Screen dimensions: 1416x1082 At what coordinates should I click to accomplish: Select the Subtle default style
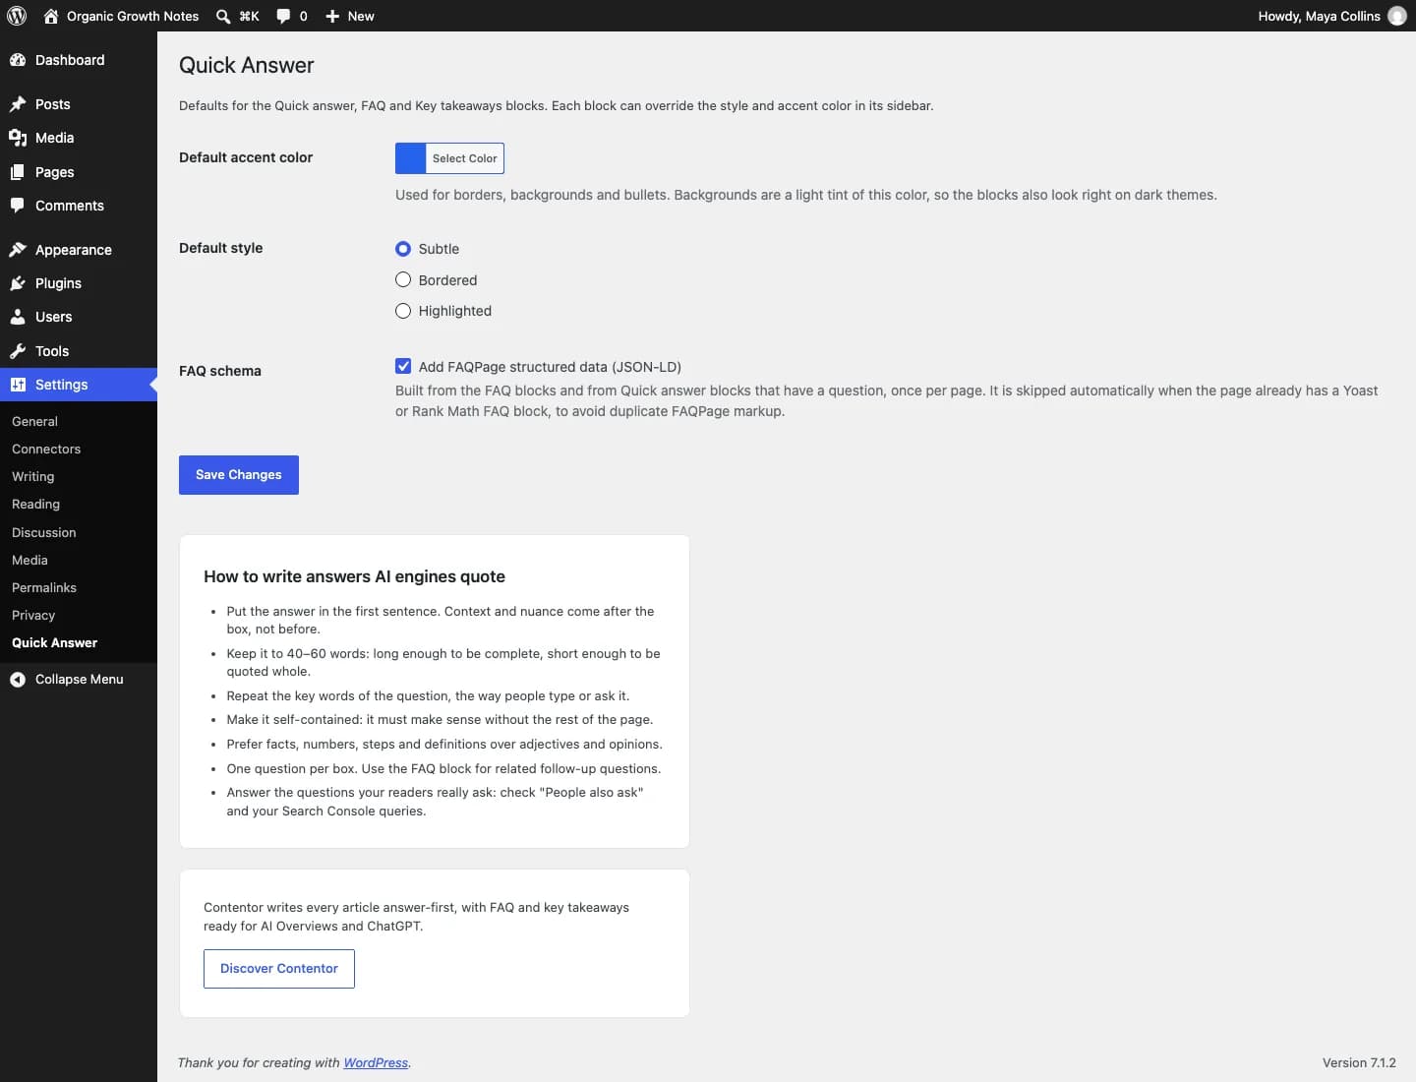coord(403,249)
